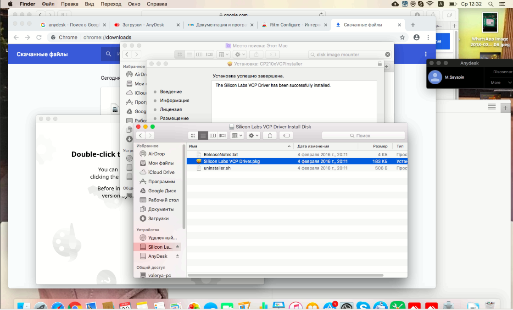Switch to Ritm Configure tab

pyautogui.click(x=295, y=25)
